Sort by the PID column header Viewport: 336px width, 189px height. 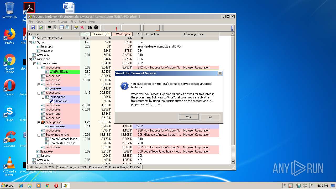(138, 34)
